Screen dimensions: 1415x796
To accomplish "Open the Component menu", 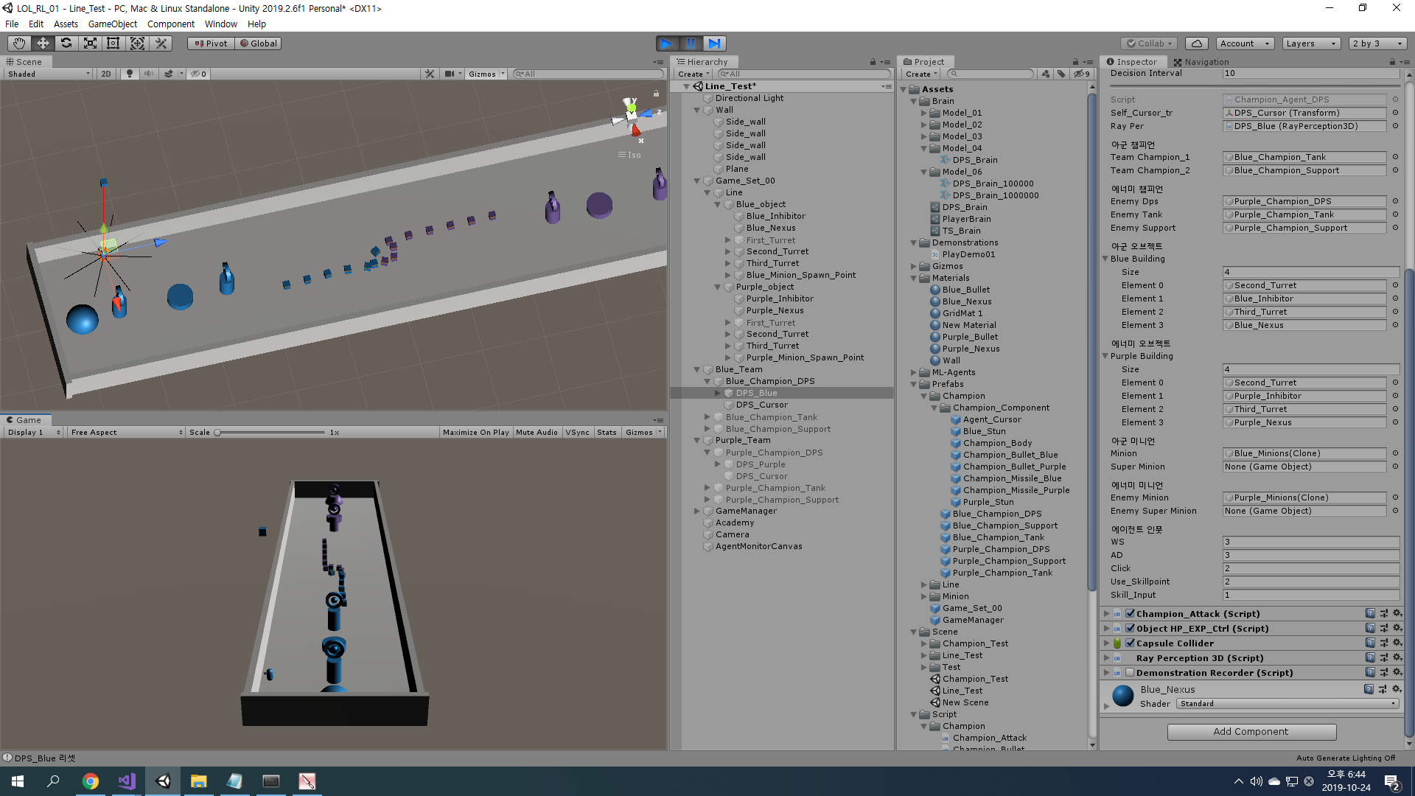I will point(171,24).
